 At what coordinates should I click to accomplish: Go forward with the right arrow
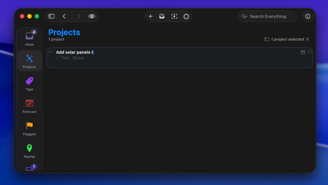(78, 16)
